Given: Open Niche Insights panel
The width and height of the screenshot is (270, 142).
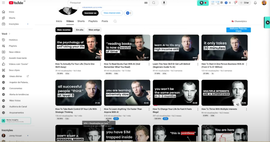Looking at the screenshot, I should (16, 121).
